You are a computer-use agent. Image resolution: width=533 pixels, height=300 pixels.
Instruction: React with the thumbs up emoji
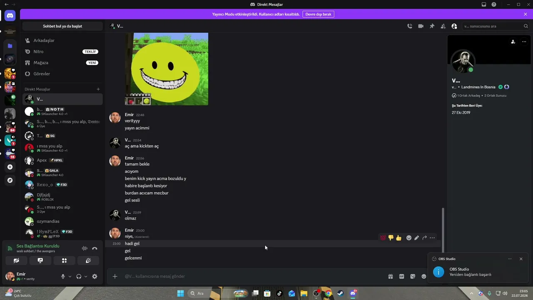tap(399, 238)
